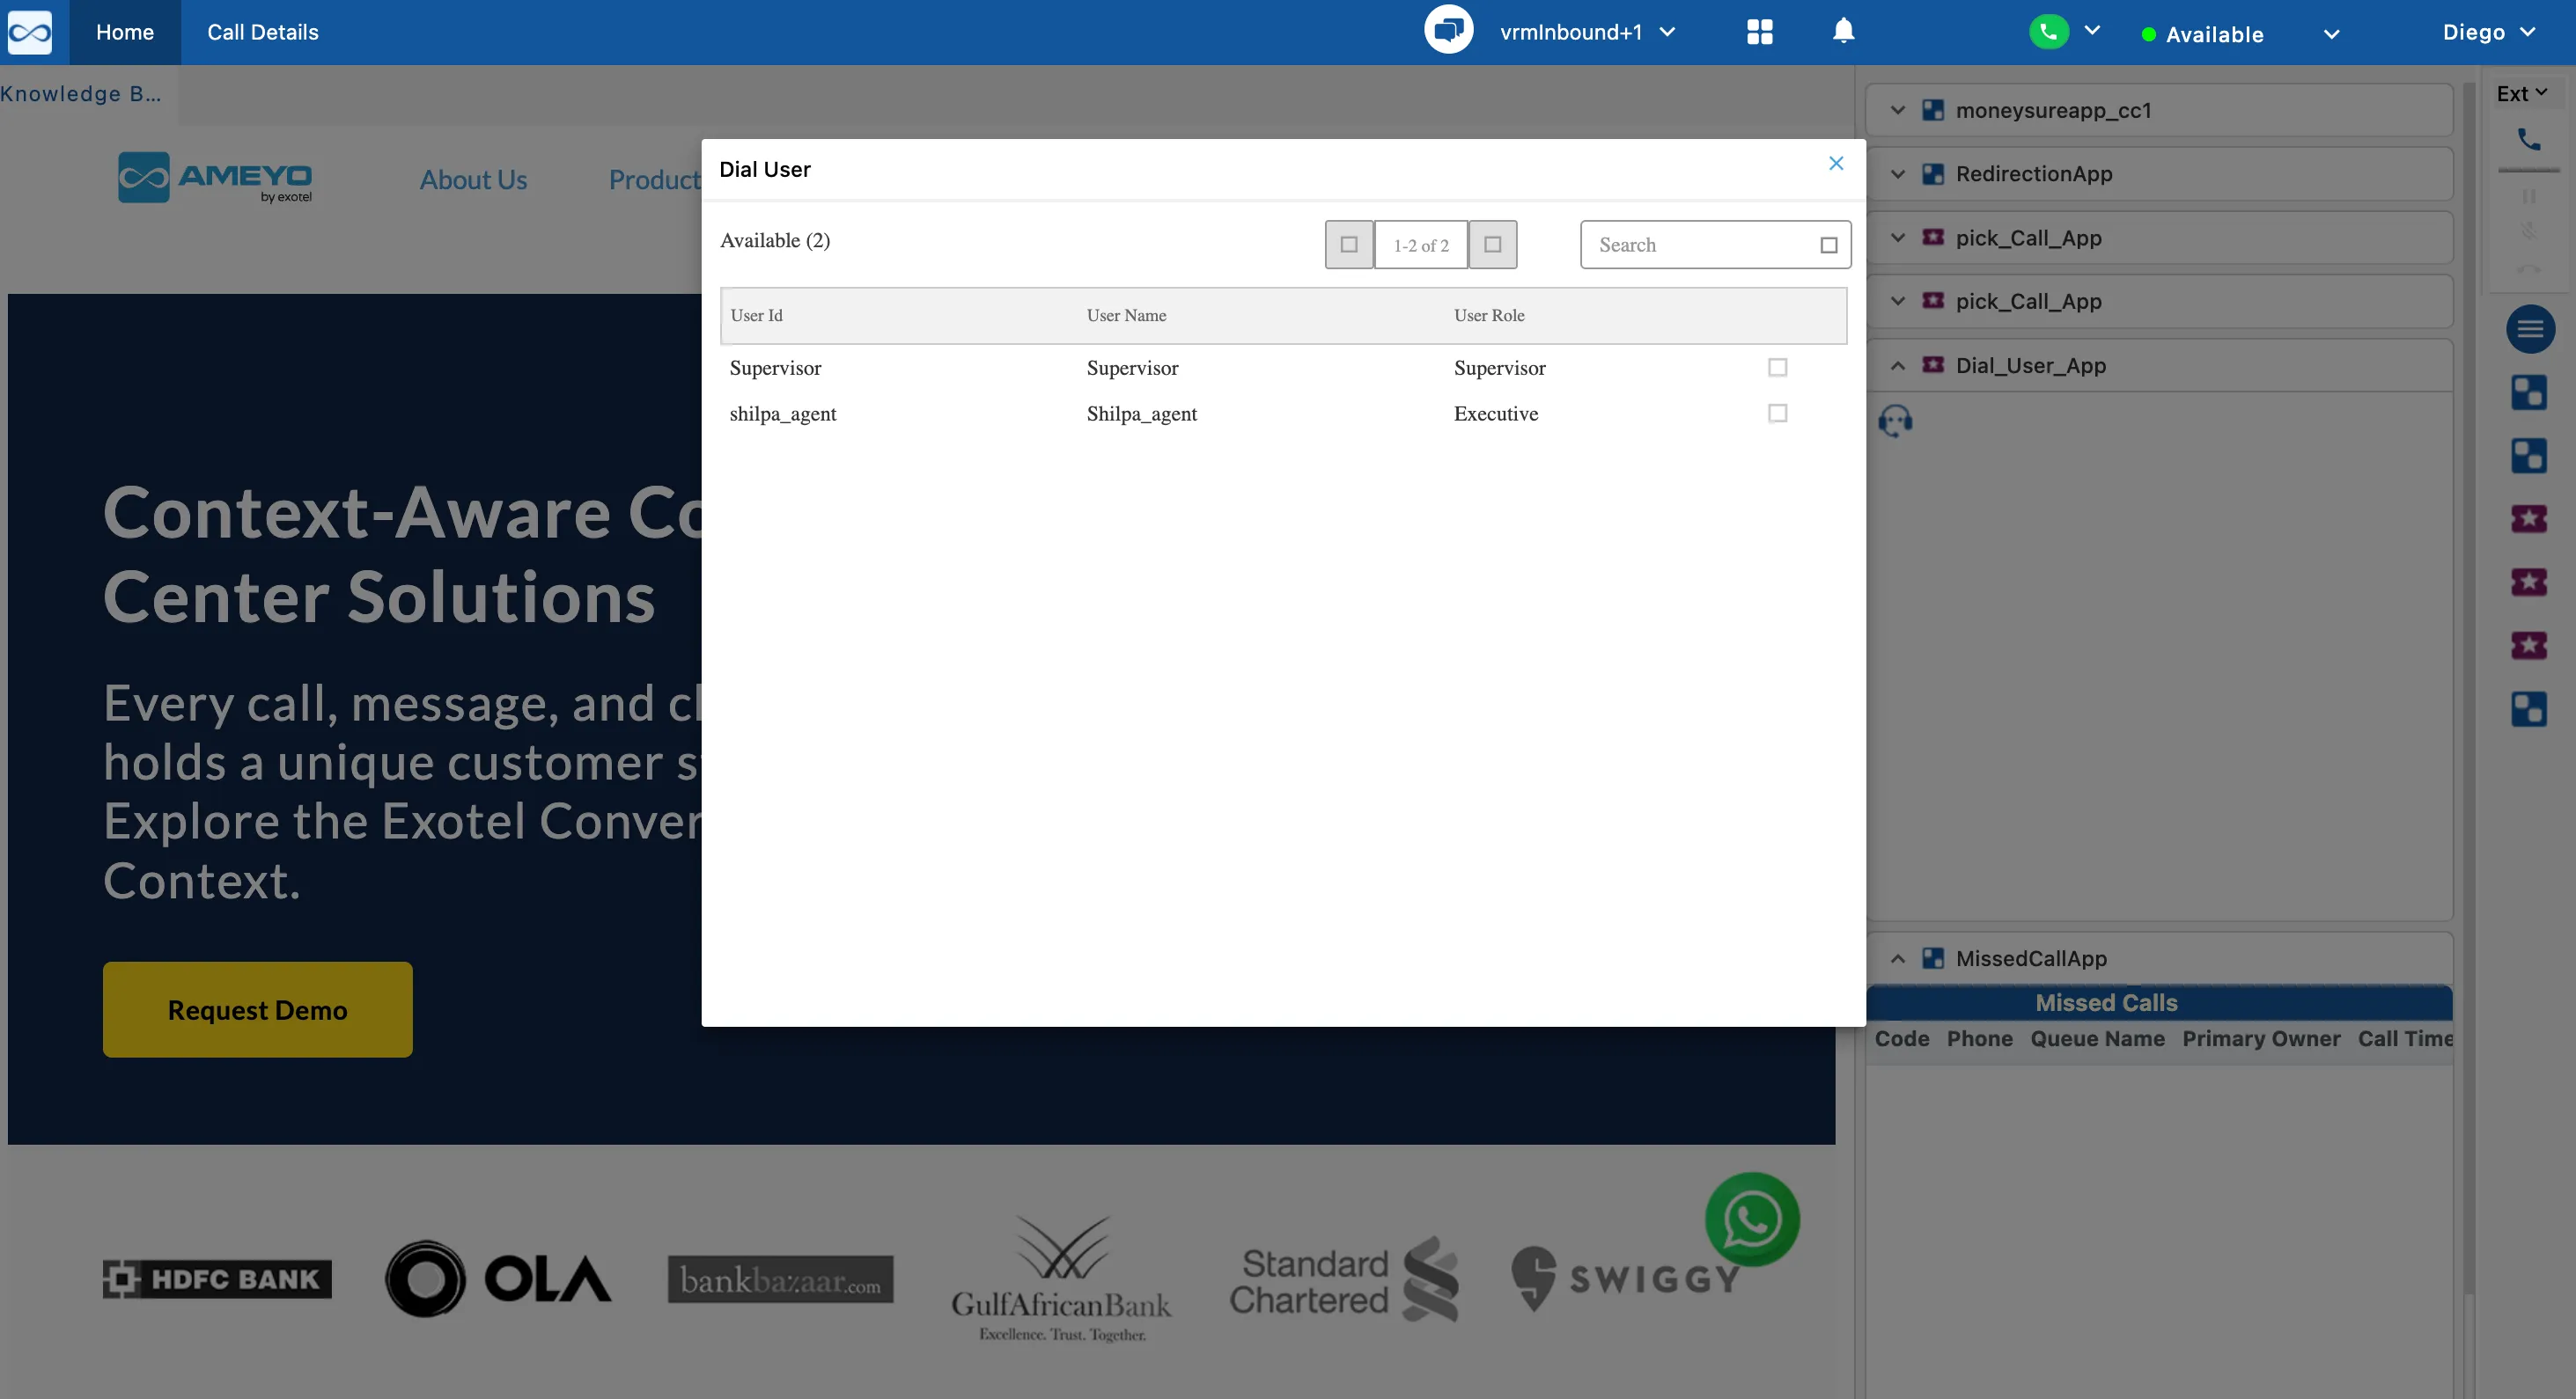Go to next page in Dial User list
The image size is (2576, 1399).
1492,245
